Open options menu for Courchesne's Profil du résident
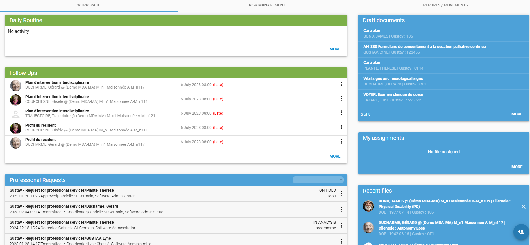This screenshot has width=530, height=245. pyautogui.click(x=341, y=127)
